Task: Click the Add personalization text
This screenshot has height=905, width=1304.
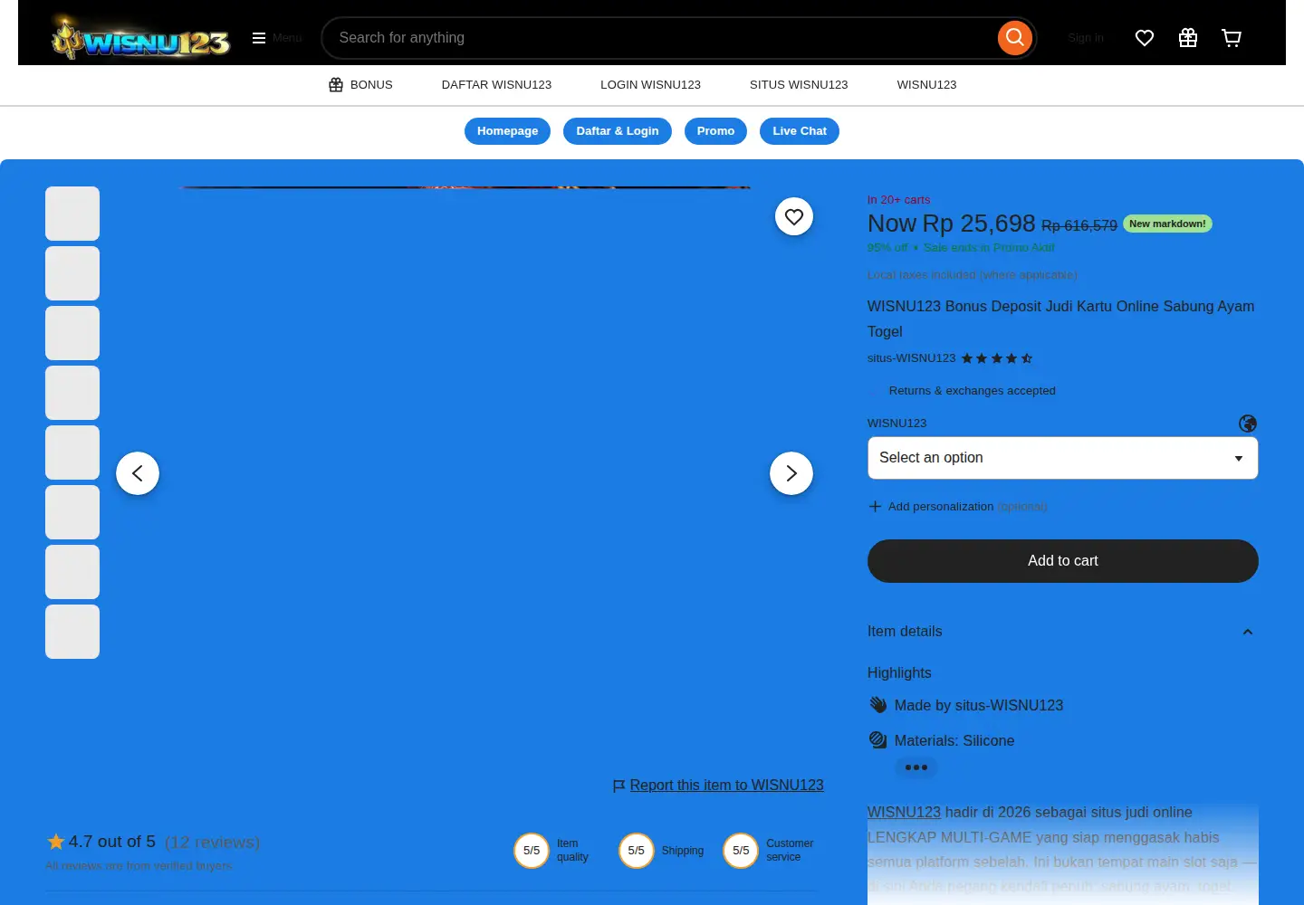Action: (941, 507)
